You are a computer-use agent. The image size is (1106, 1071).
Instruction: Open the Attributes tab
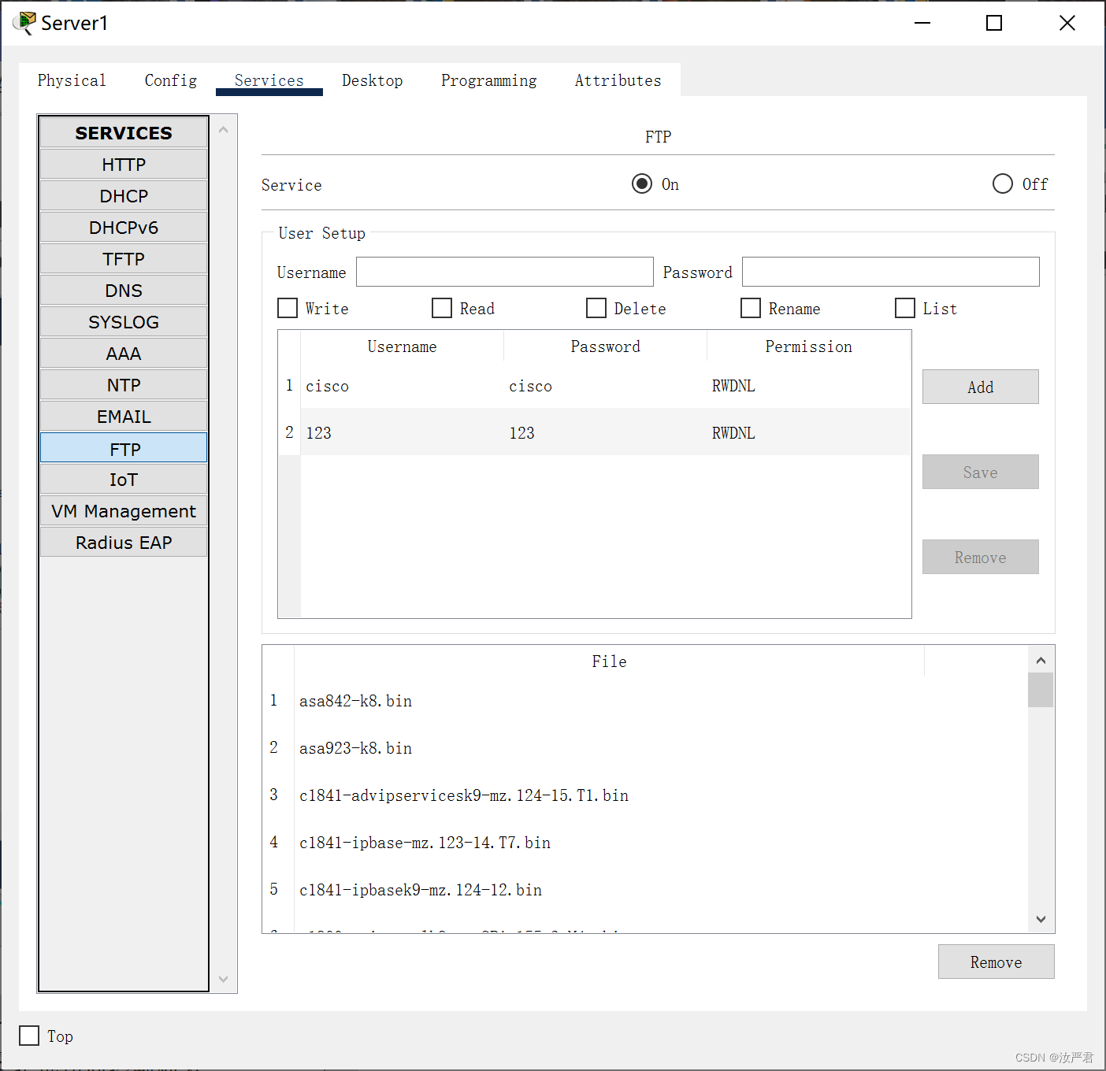618,80
